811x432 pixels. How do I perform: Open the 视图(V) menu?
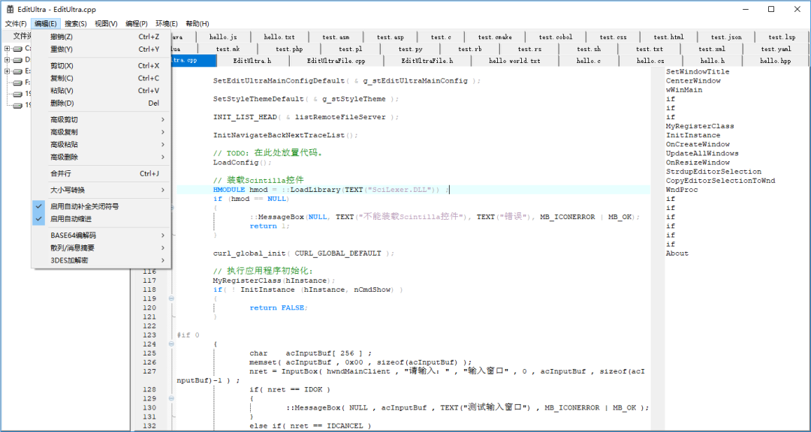pyautogui.click(x=106, y=24)
